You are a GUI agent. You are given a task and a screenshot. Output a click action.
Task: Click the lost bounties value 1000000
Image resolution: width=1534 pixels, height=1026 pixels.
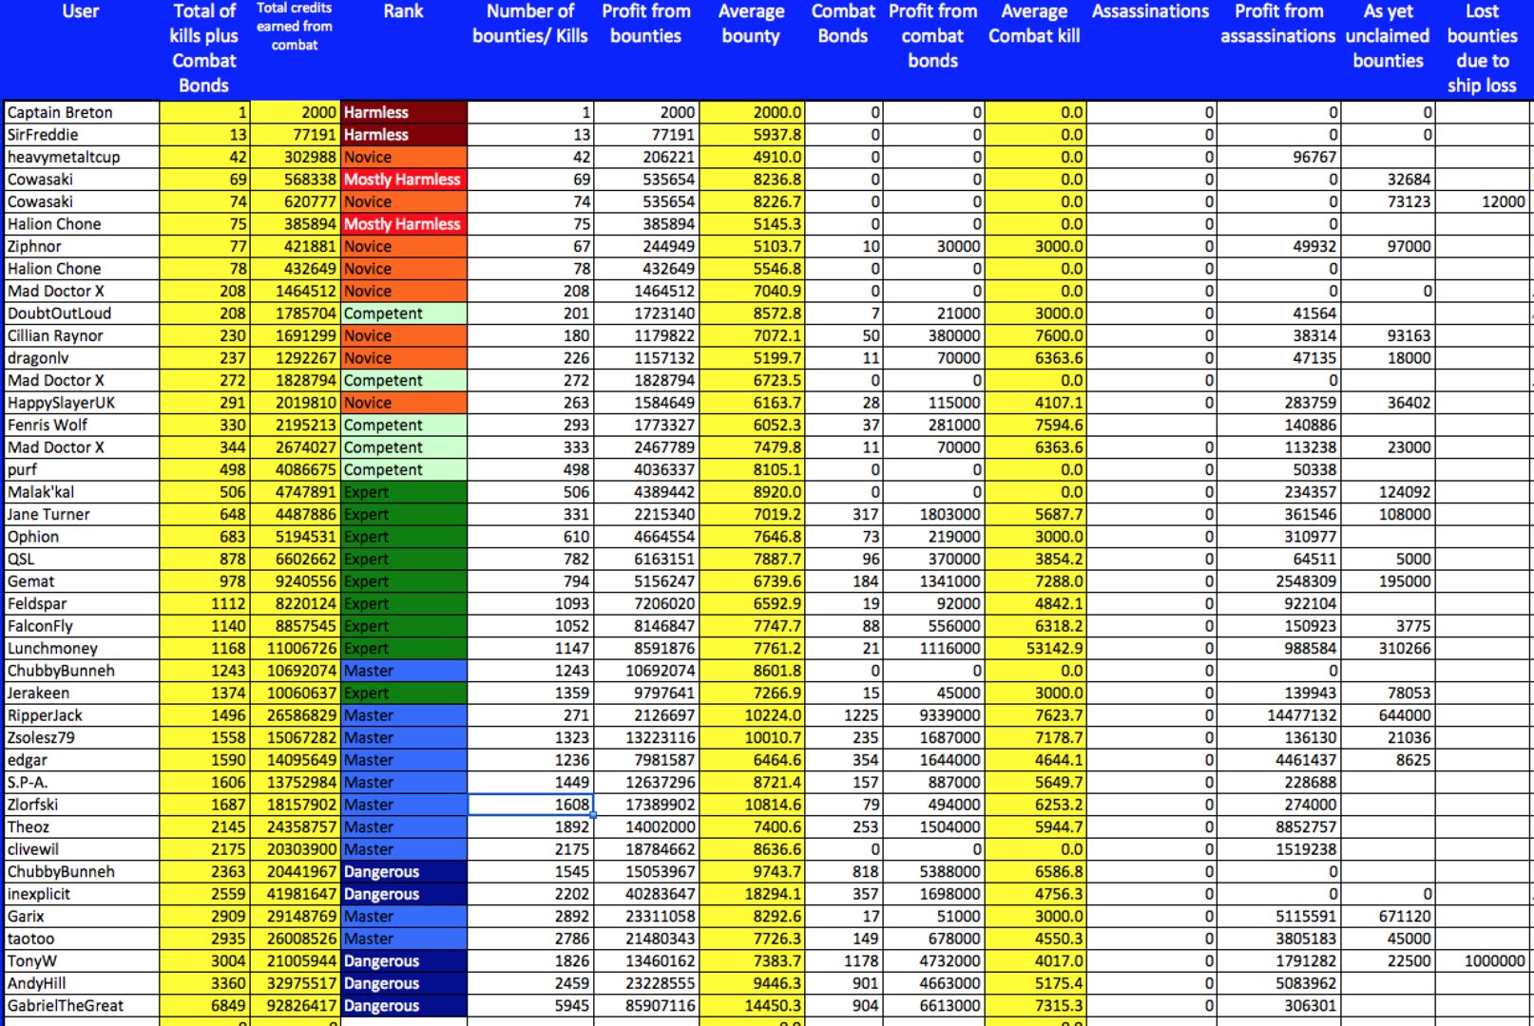coord(1482,960)
